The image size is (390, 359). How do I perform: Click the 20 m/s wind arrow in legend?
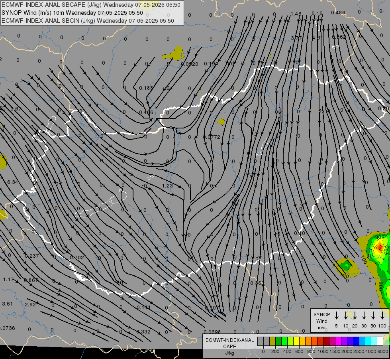click(355, 316)
